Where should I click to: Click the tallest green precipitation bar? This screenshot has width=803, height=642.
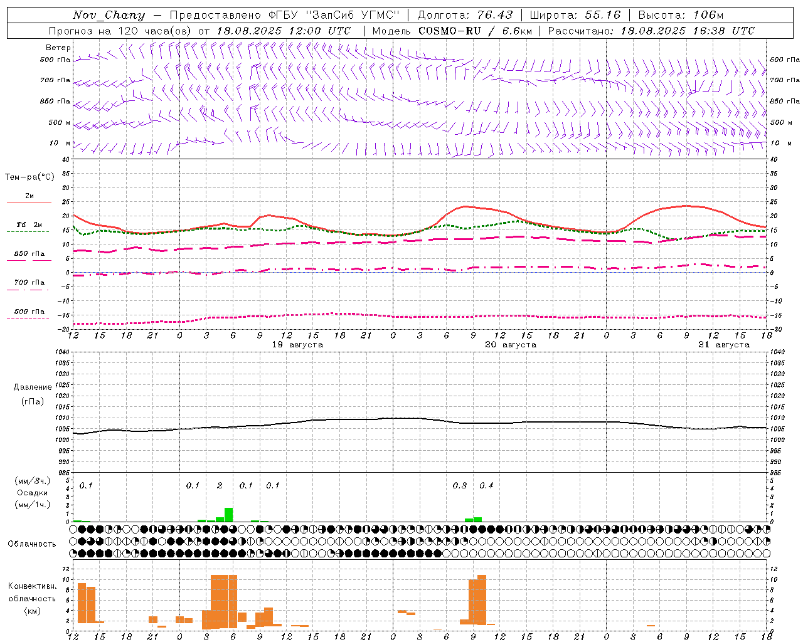point(229,515)
